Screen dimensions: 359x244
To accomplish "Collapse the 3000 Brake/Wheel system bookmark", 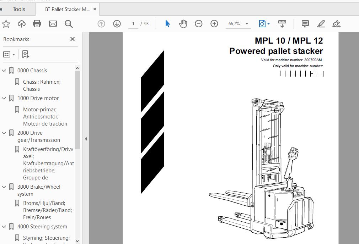I will pos(4,187).
